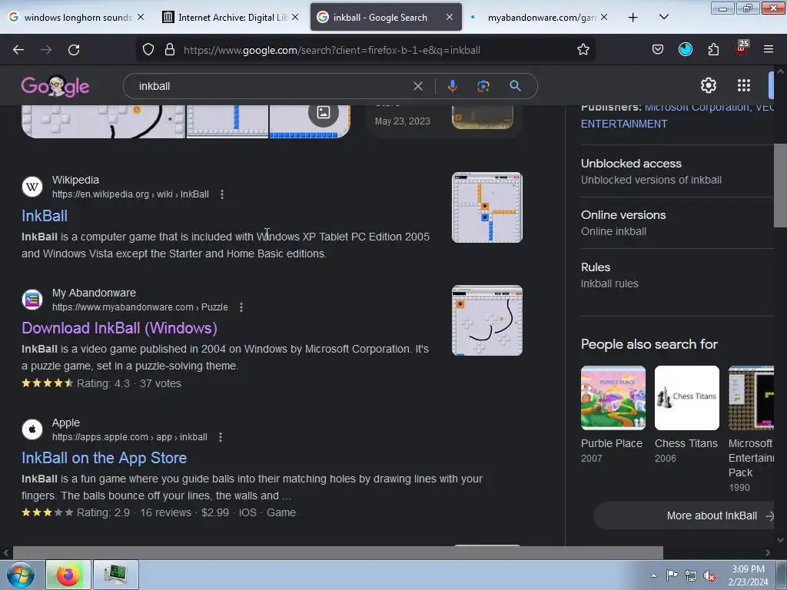Reload the current page
The height and width of the screenshot is (590, 787).
[x=74, y=50]
